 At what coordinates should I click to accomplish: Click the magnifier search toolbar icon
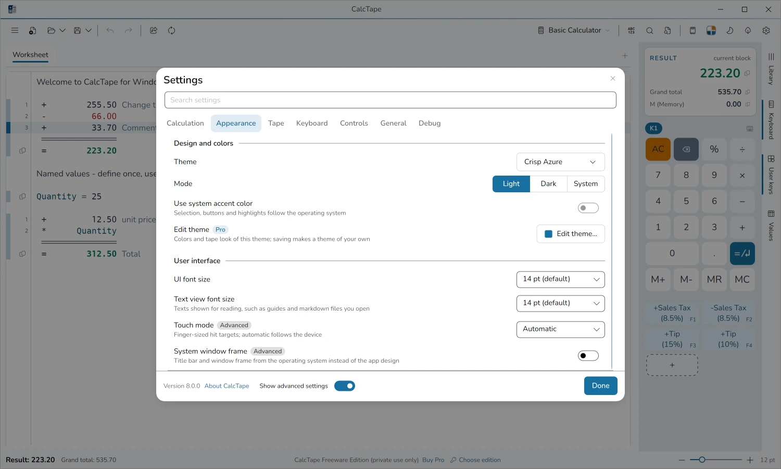(649, 30)
